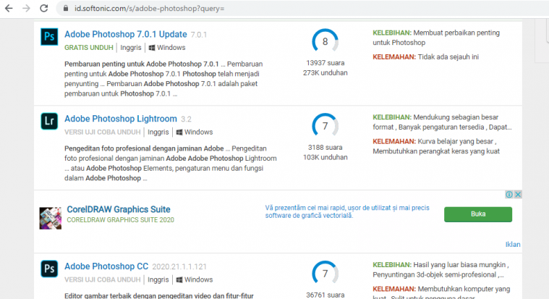
Task: Reload the page with the refresh icon
Action: 44,8
